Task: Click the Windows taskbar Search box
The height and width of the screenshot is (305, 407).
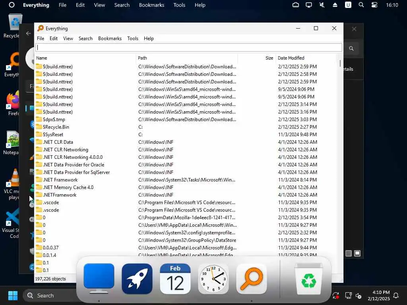Action: 49,295
